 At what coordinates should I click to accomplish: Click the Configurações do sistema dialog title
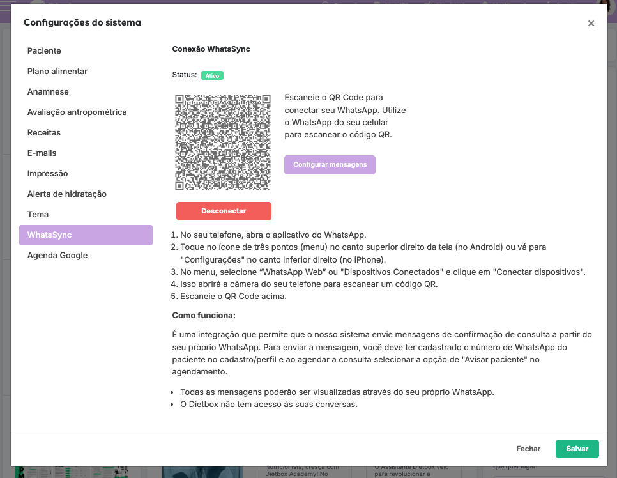click(x=82, y=22)
